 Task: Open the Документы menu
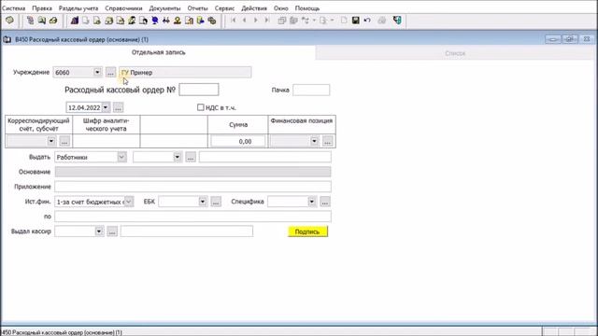tap(164, 8)
